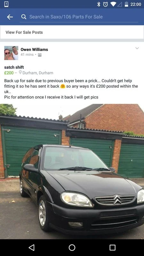The image size is (144, 256).
Task: Tap the search magnifier icon
Action: (24, 17)
